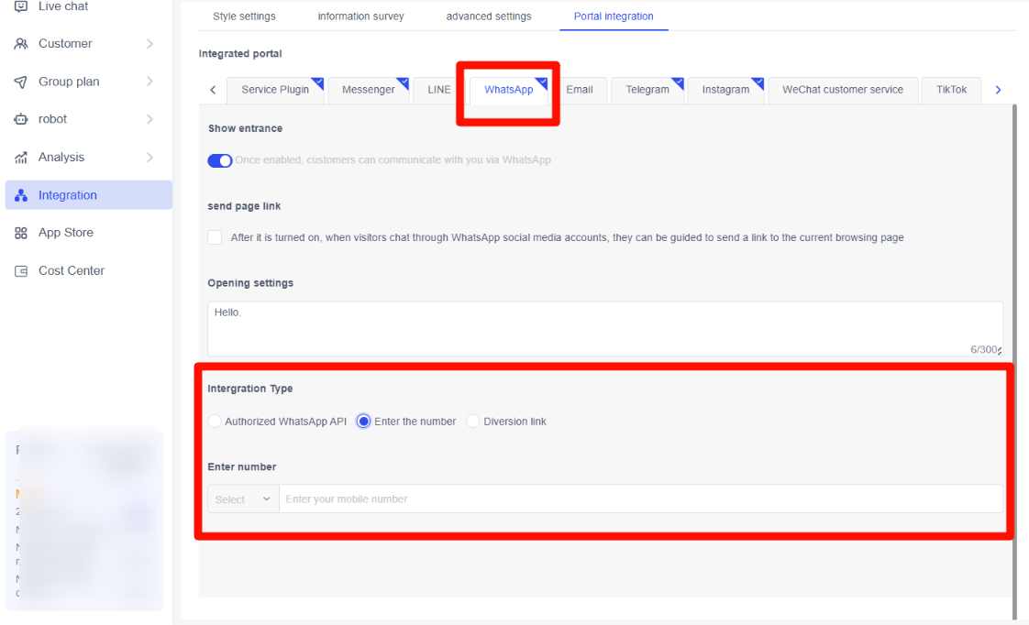Viewport: 1029px width, 625px height.
Task: Click the Cost Center wallet icon
Action: 21,271
